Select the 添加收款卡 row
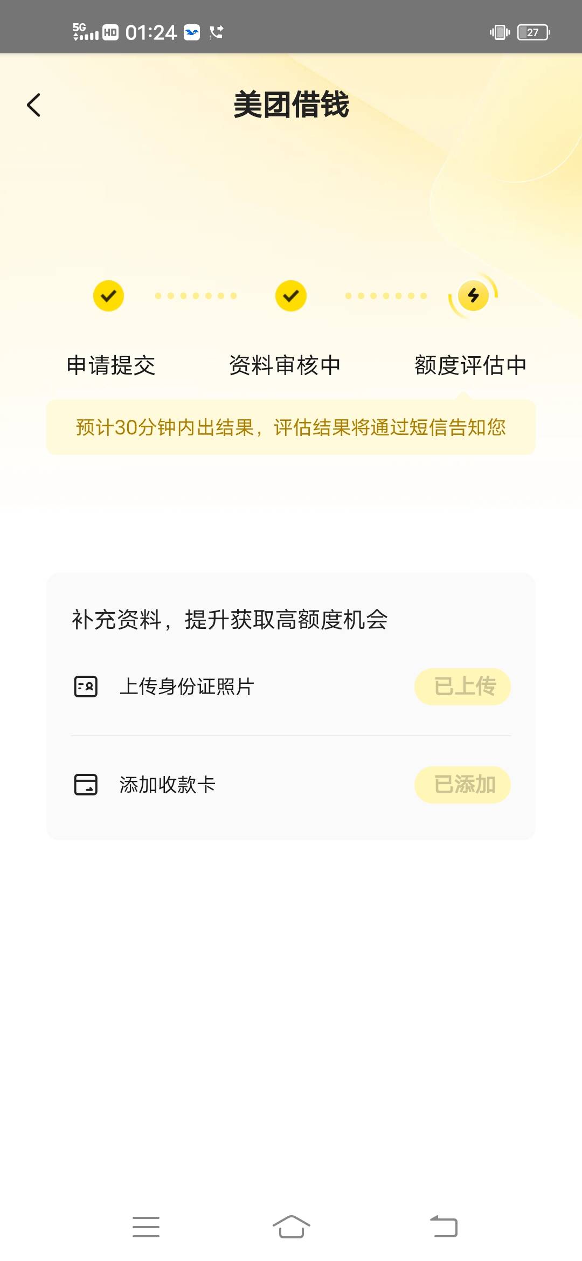The height and width of the screenshot is (1261, 582). (x=291, y=785)
